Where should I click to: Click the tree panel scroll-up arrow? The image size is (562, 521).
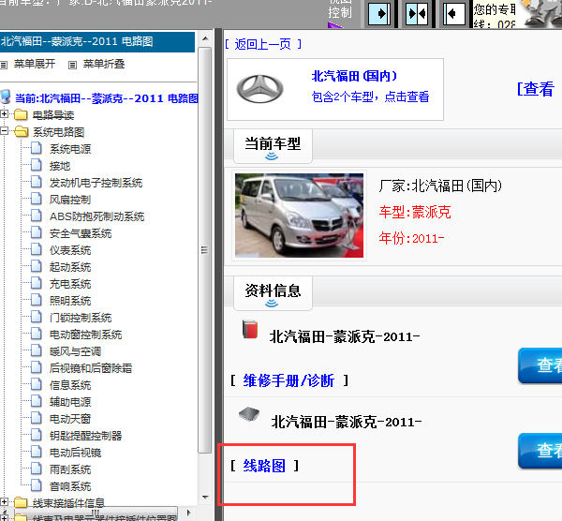(x=205, y=38)
